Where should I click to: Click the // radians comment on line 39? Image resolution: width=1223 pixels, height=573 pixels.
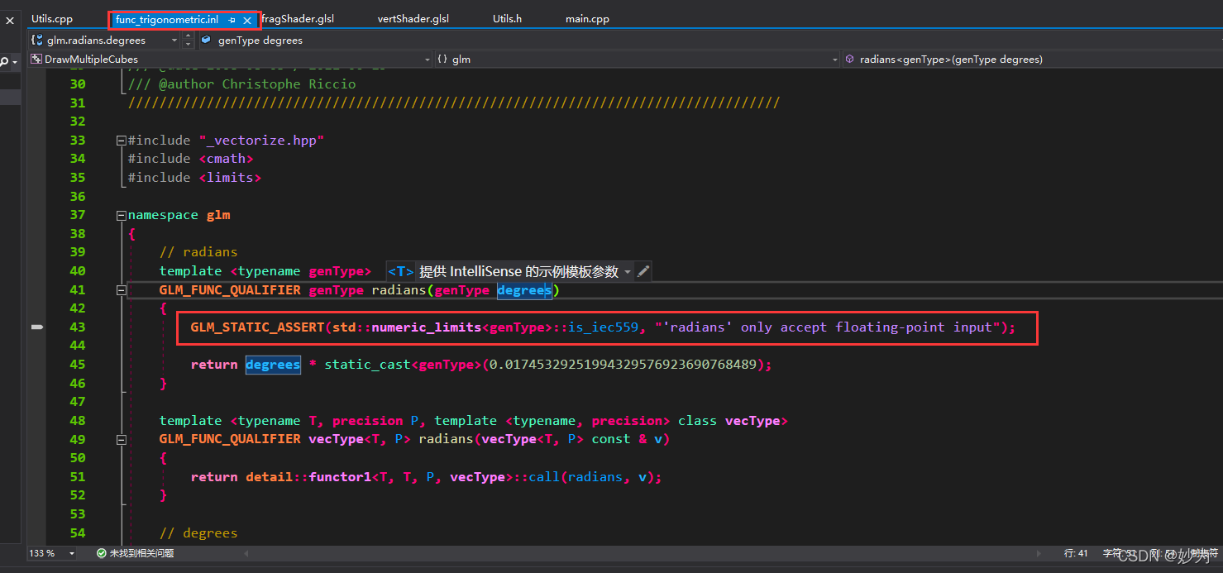[x=198, y=252]
